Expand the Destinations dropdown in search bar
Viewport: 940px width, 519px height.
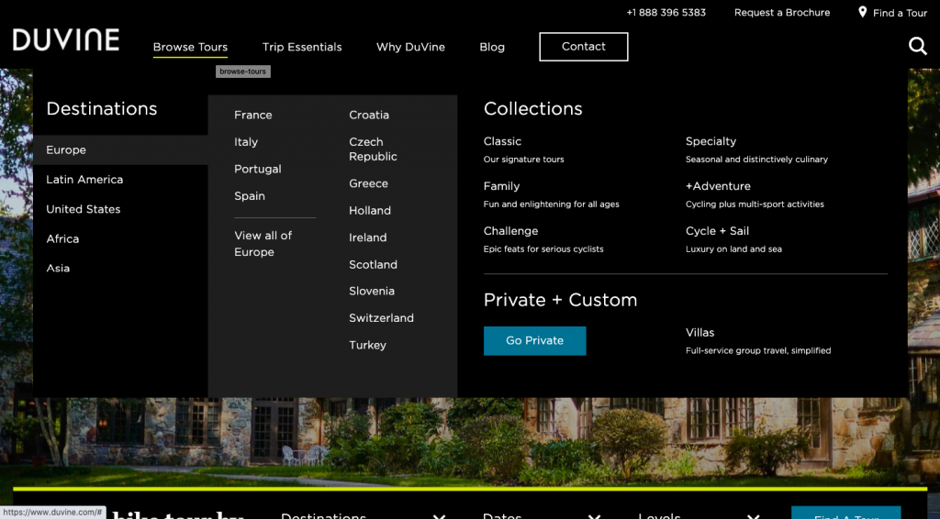(363, 515)
